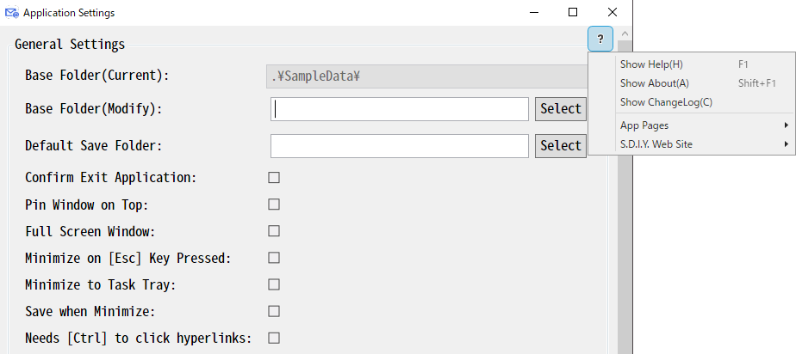Minimize the Application Settings window
Viewport: 796px width, 354px height.
(533, 13)
